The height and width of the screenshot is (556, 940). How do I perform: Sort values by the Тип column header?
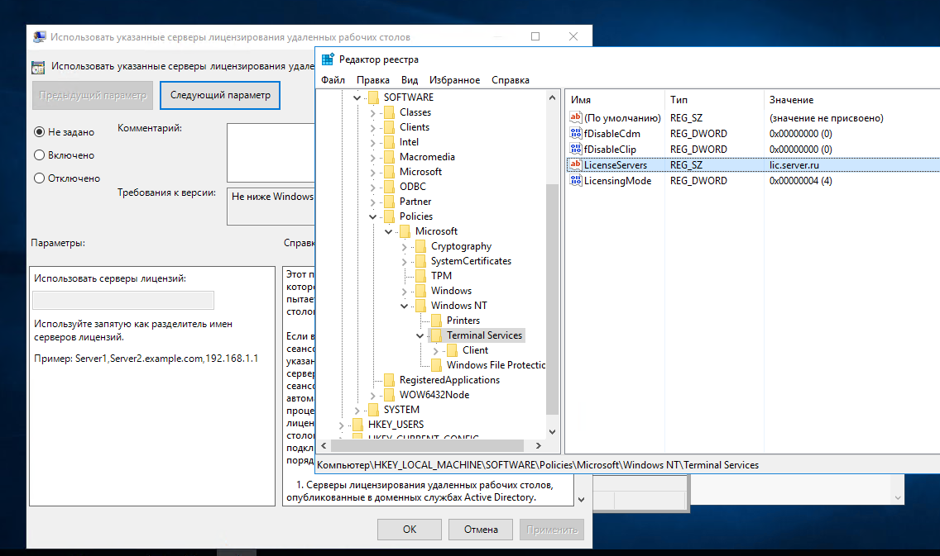[x=715, y=100]
